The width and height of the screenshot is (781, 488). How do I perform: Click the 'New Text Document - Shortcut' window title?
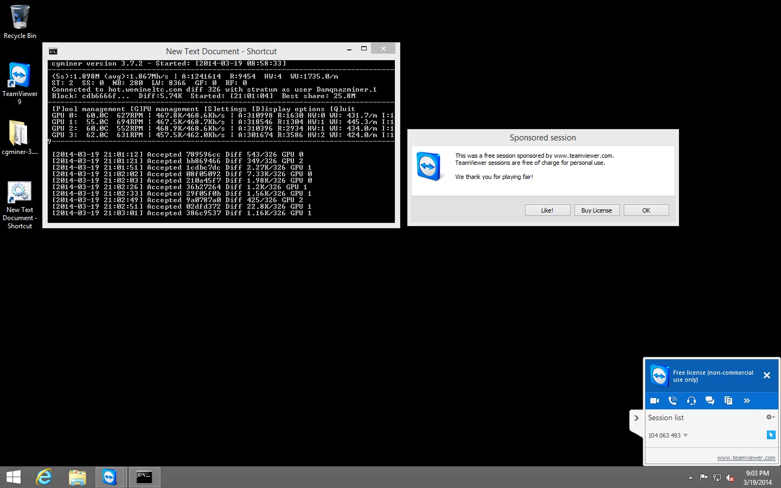[x=221, y=52]
